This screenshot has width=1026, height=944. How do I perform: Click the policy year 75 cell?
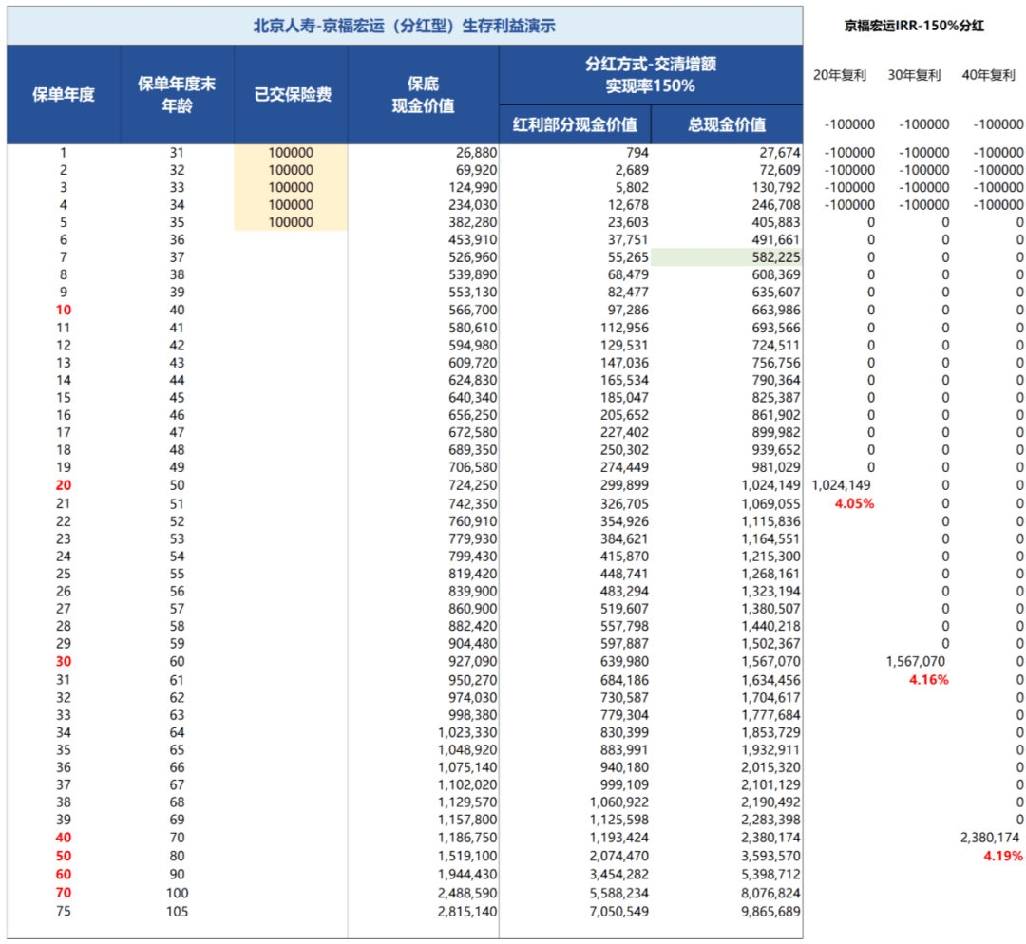[x=64, y=912]
